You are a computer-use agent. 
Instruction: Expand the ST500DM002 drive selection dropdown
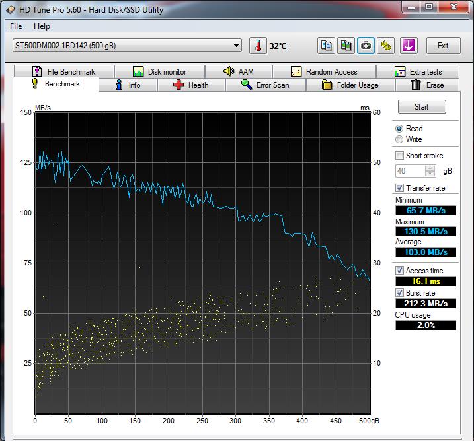tap(237, 46)
